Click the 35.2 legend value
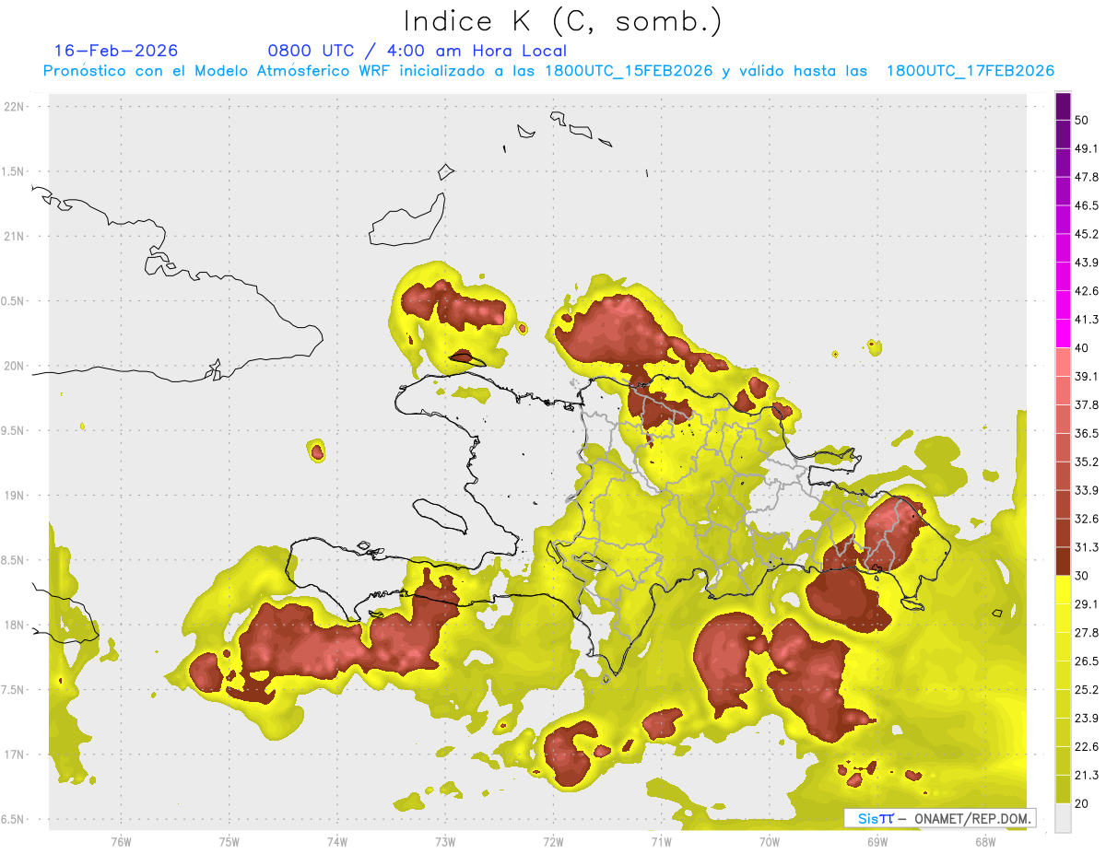This screenshot has width=1106, height=854. point(1087,462)
